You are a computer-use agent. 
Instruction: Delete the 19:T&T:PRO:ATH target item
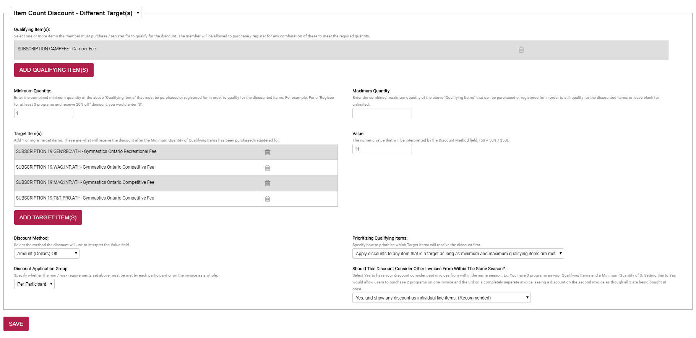(x=268, y=199)
